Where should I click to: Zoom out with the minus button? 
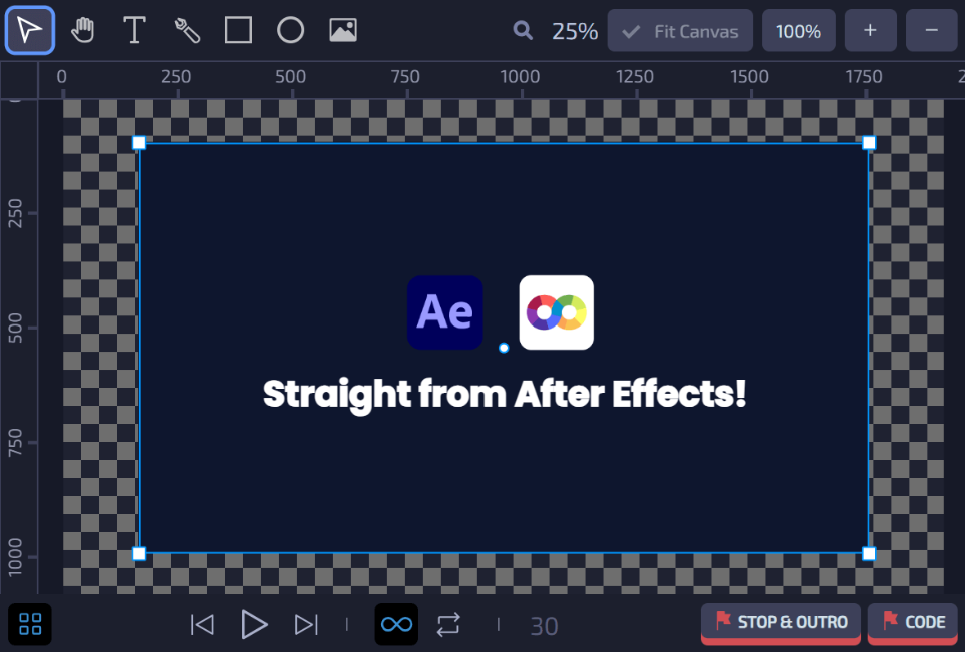pyautogui.click(x=931, y=31)
